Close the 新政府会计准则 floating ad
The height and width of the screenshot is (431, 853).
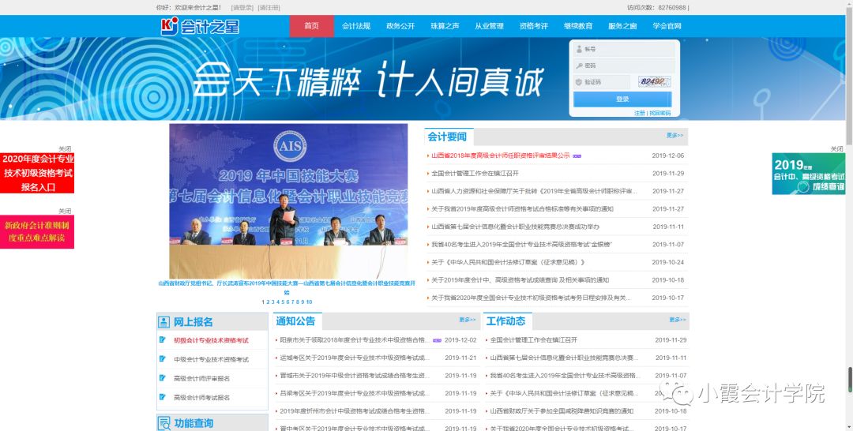[x=65, y=211]
